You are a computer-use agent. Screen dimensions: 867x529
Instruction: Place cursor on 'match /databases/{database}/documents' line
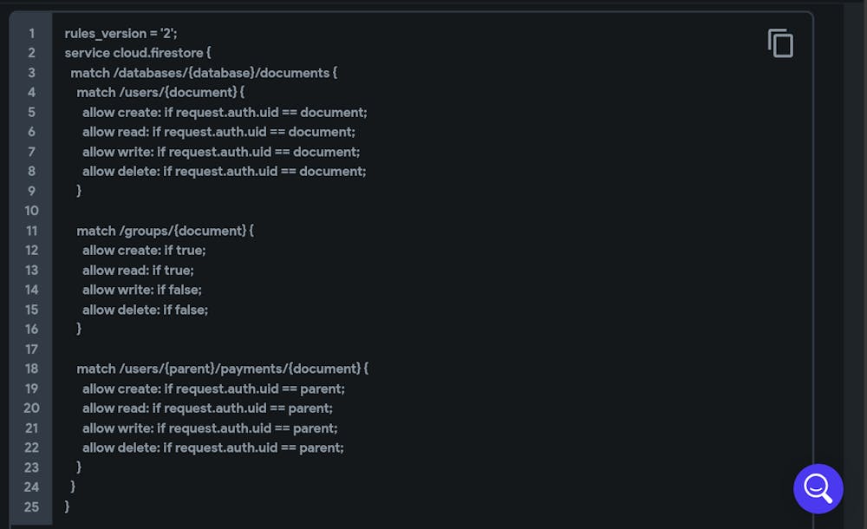204,73
